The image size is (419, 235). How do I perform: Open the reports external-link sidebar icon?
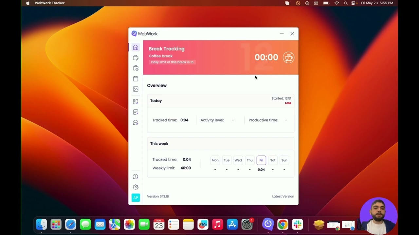[x=136, y=112]
